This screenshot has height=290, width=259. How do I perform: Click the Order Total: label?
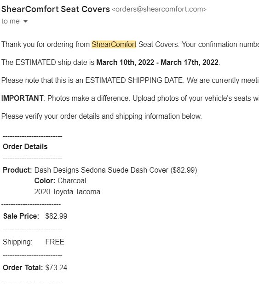tap(23, 267)
